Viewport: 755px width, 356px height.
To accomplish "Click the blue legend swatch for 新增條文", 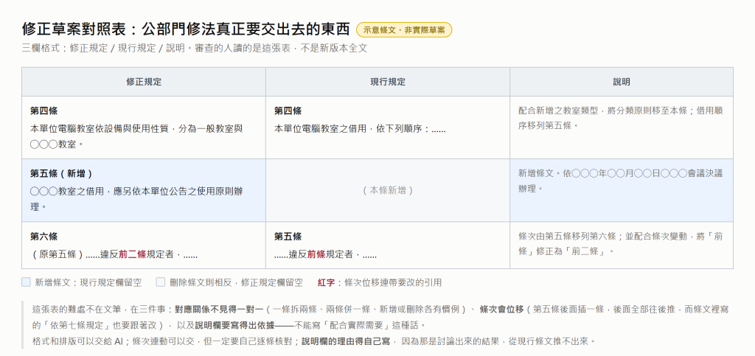I will (x=26, y=282).
